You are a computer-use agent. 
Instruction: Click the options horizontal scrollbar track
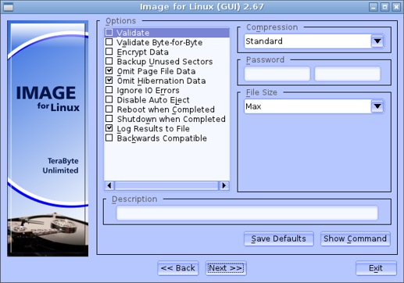[166, 185]
